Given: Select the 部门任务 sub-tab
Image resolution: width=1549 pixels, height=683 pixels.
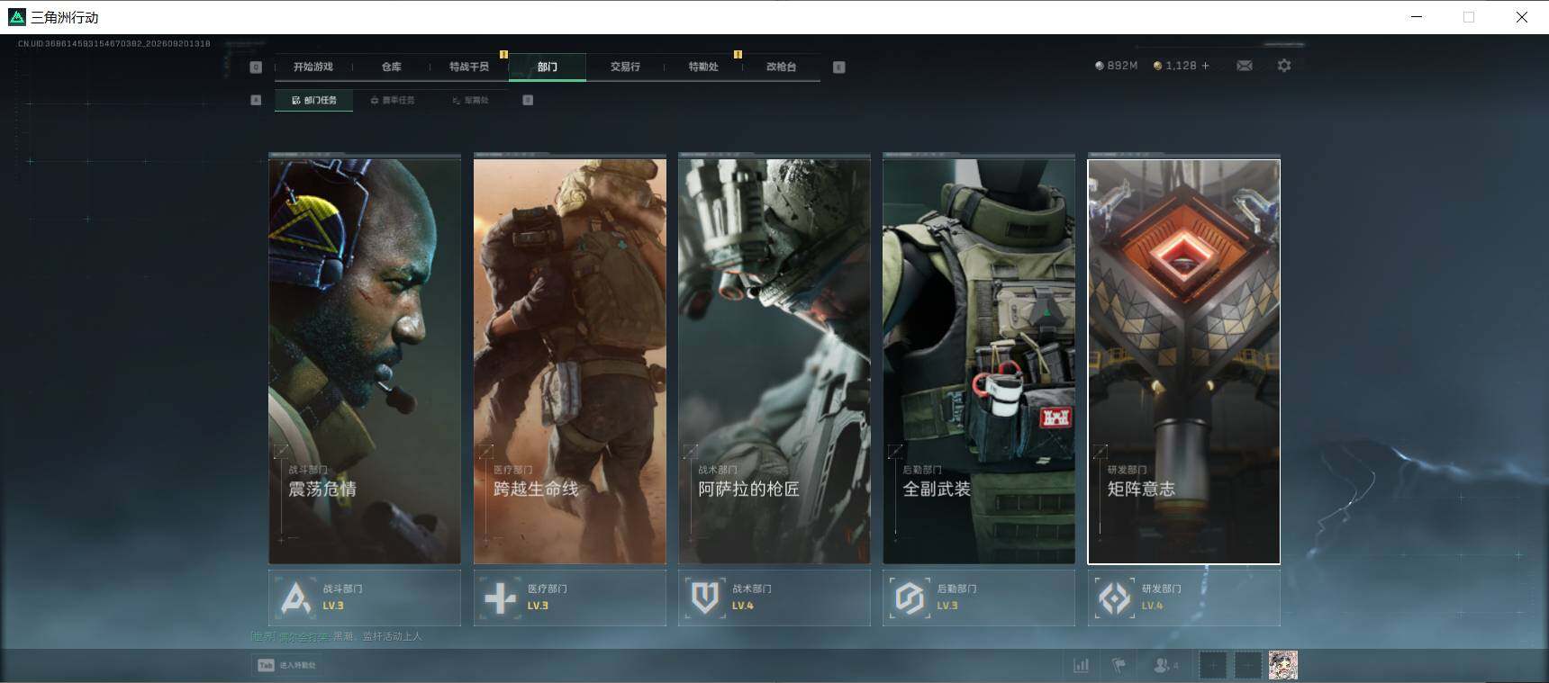Looking at the screenshot, I should point(314,100).
